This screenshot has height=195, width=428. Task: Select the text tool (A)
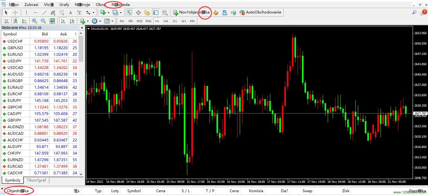click(70, 13)
